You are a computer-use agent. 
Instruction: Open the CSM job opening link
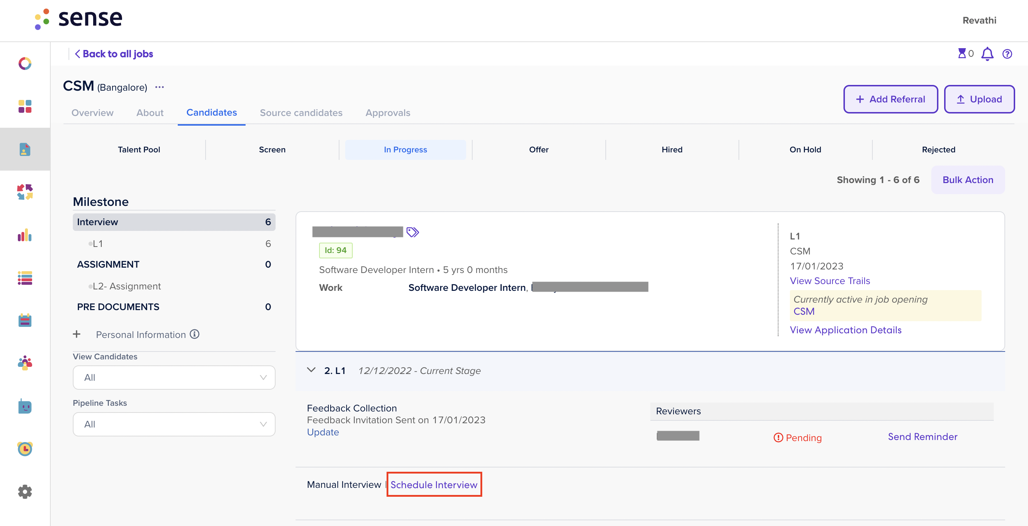[804, 311]
